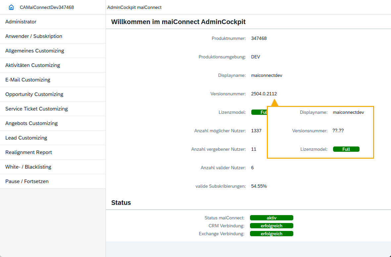The width and height of the screenshot is (391, 257).
Task: Open the Administrator menu item
Action: 21,22
